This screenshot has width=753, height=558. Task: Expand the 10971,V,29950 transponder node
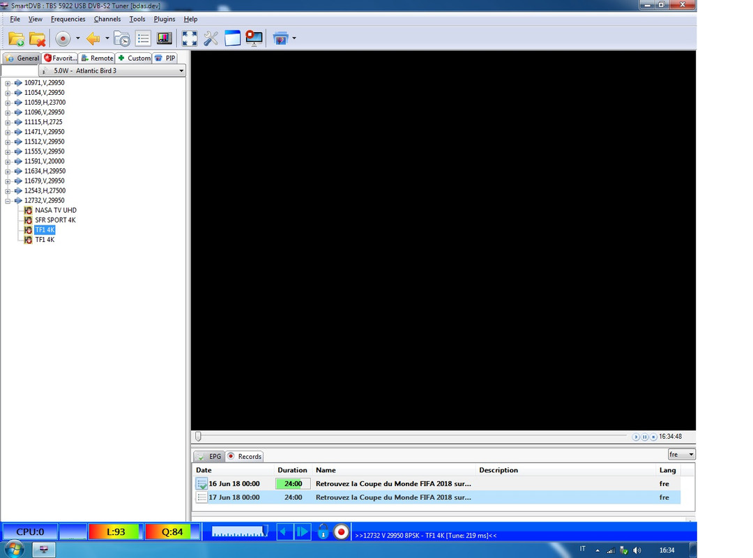[8, 83]
